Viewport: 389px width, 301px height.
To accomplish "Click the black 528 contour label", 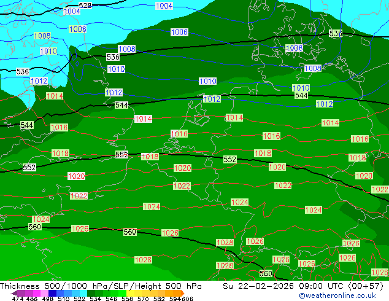I will click(x=85, y=5).
